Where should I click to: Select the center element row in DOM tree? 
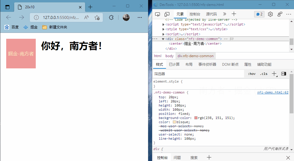click(x=195, y=44)
